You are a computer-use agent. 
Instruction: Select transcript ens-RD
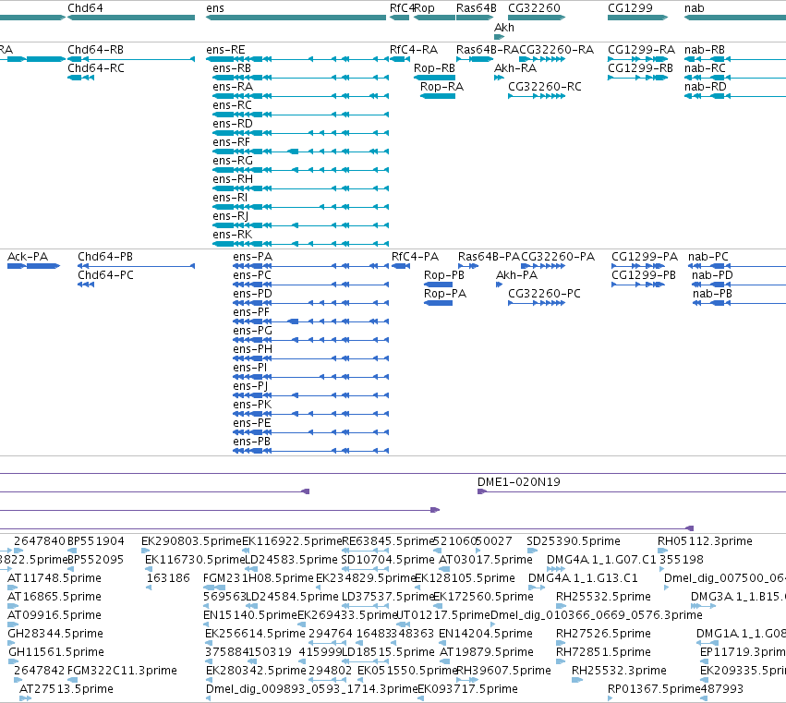[233, 124]
